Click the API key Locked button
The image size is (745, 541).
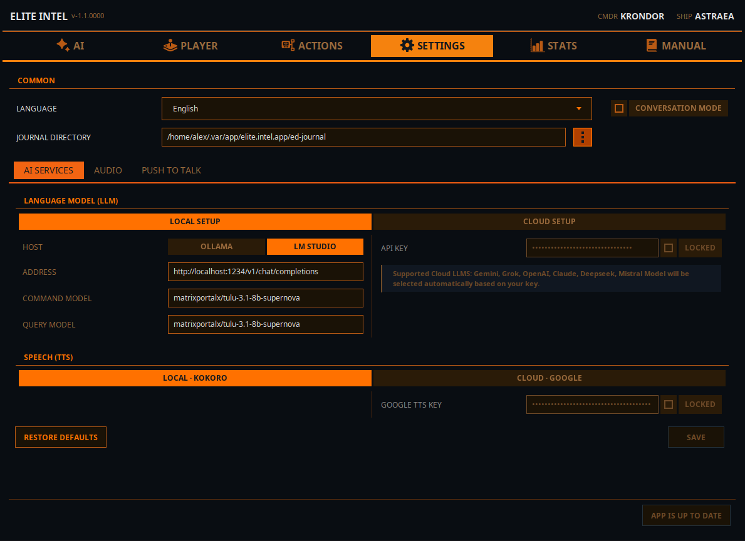(x=700, y=248)
